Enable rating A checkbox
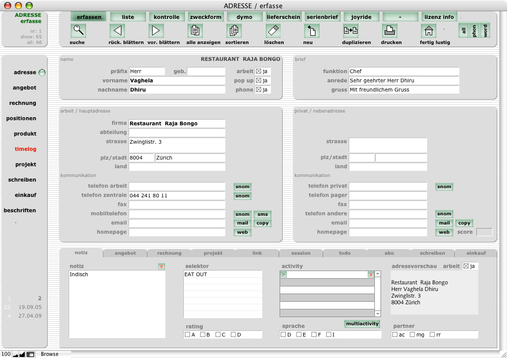This screenshot has width=507, height=358. pos(187,334)
